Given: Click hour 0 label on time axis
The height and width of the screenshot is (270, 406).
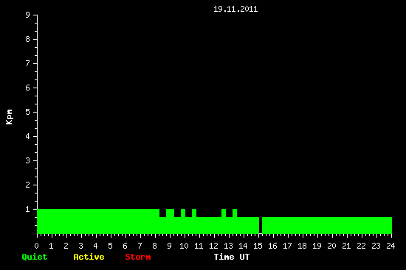Looking at the screenshot, I should coord(36,246).
